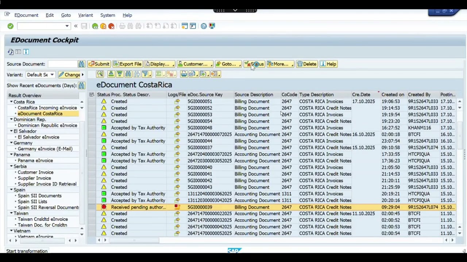Click the Find binoculars icon in the grid toolbar
The width and height of the screenshot is (467, 262).
pyautogui.click(x=128, y=74)
